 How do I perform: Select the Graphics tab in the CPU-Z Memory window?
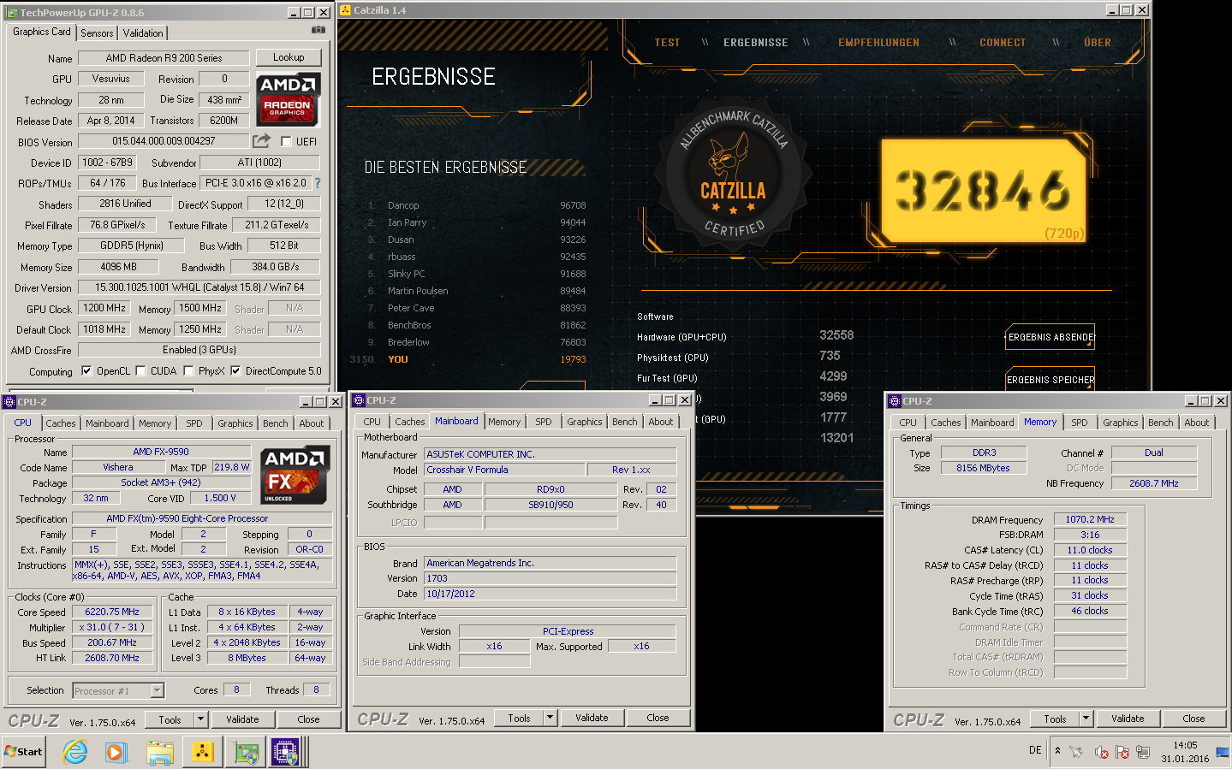(1121, 423)
